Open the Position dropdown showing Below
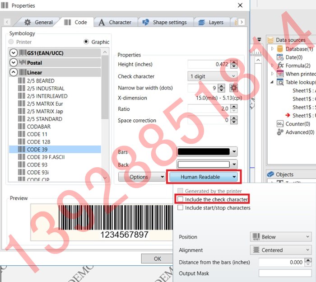Viewport: 316px width, 282px height. [x=280, y=237]
